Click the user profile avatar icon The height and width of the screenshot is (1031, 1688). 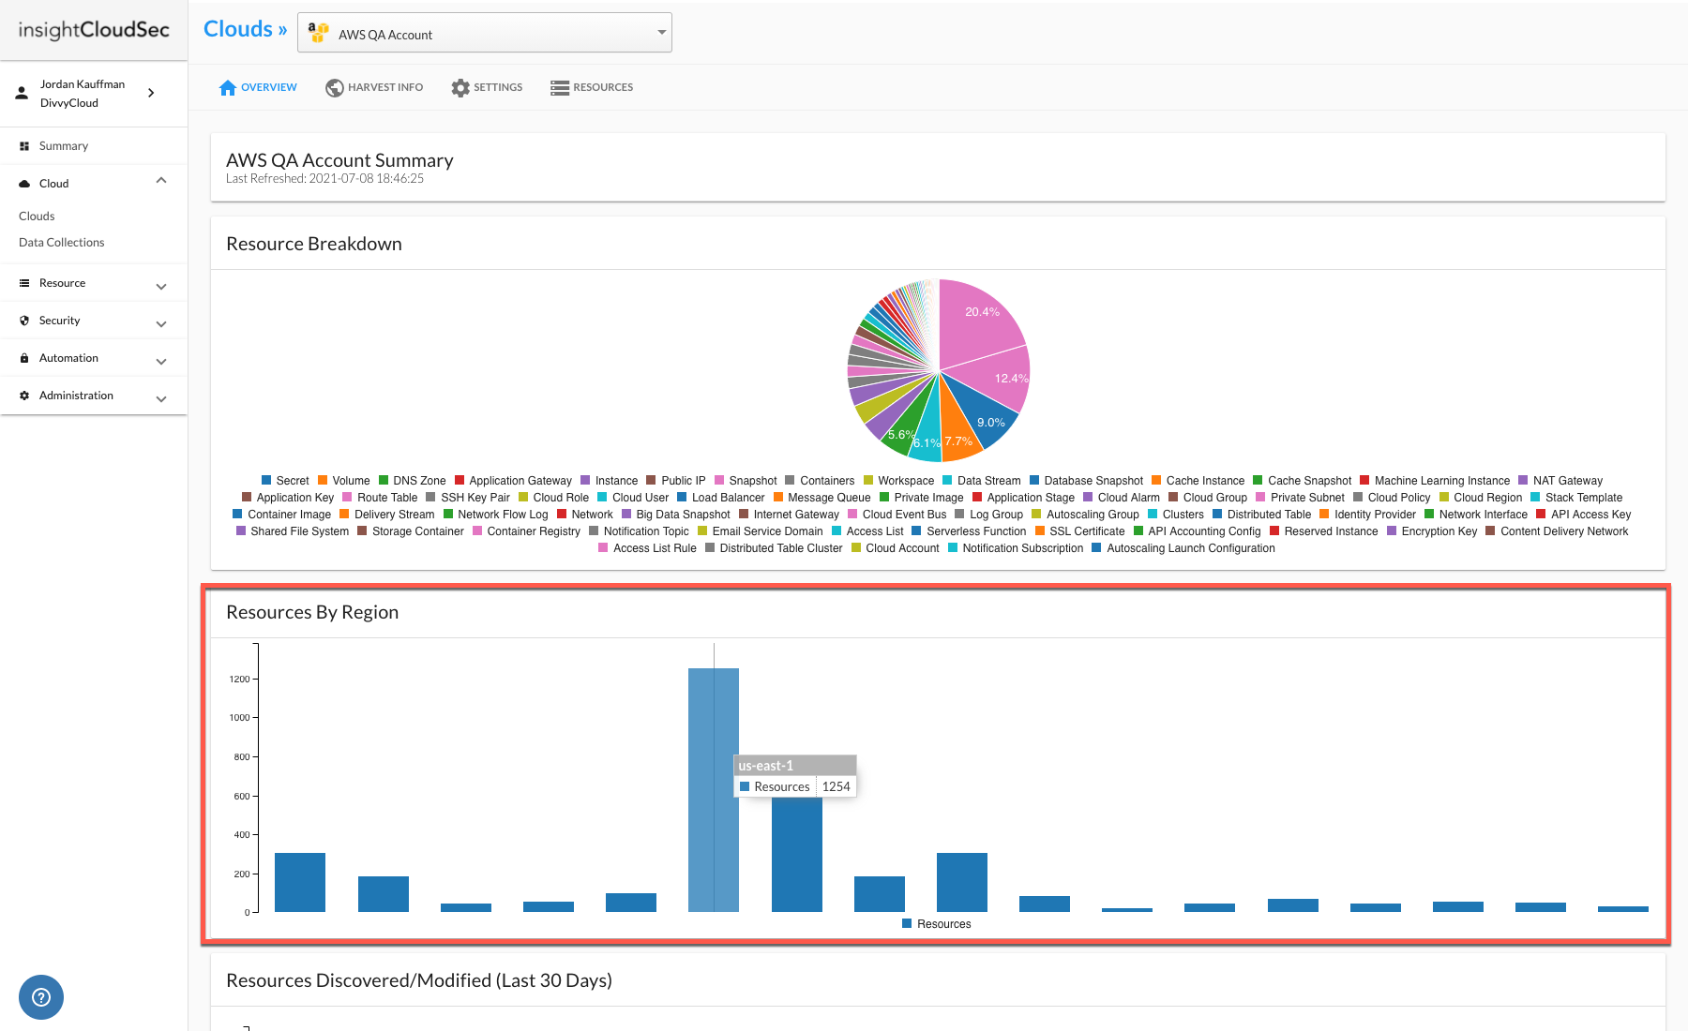point(22,93)
